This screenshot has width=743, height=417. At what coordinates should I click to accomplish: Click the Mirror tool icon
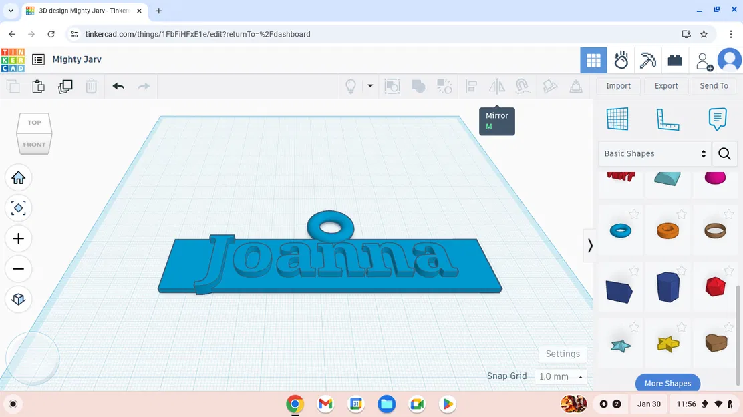[x=497, y=86]
